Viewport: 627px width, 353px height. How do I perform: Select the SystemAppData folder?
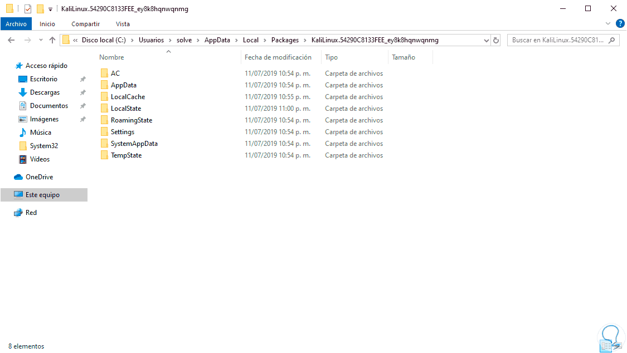coord(129,143)
